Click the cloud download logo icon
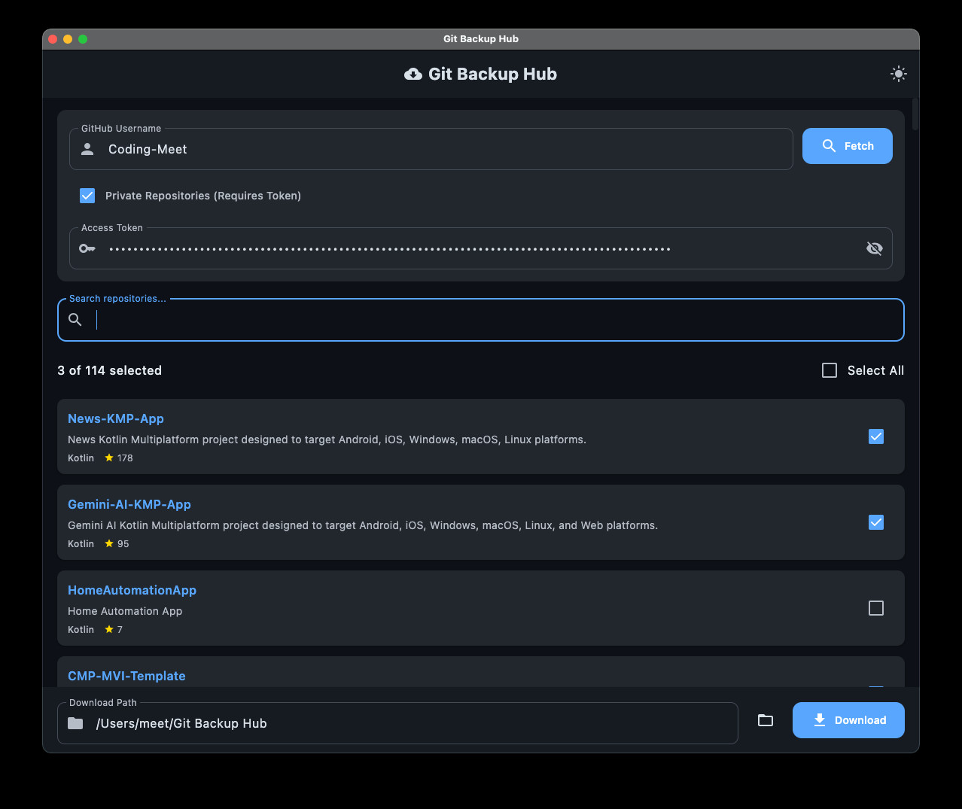This screenshot has height=809, width=962. (413, 74)
